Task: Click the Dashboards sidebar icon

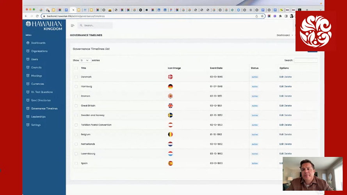Action: pos(28,43)
